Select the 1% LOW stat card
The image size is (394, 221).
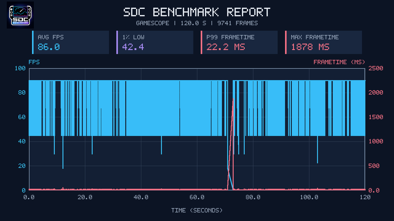155,42
